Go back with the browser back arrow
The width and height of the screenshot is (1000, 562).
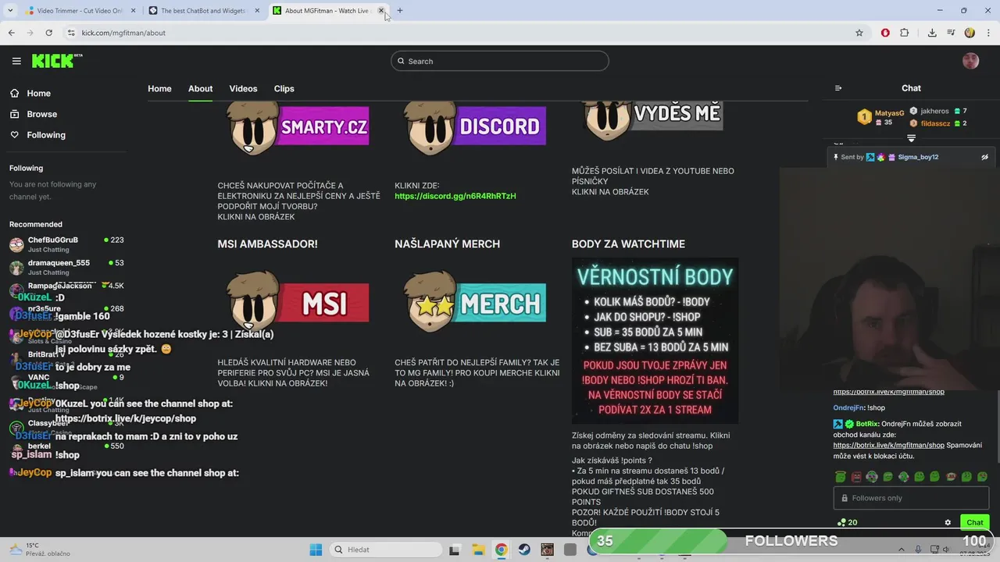pyautogui.click(x=11, y=33)
